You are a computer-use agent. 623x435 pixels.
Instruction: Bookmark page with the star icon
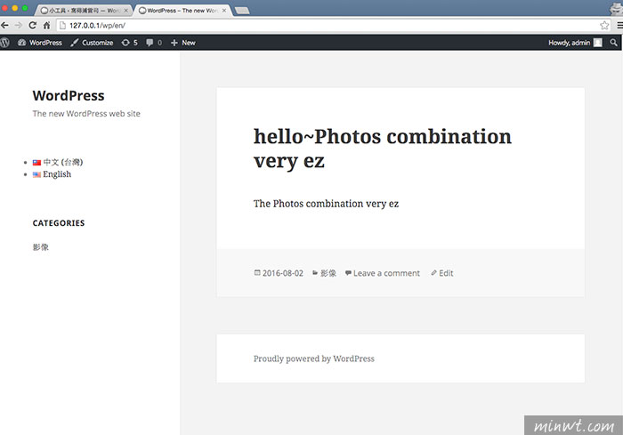coord(604,26)
